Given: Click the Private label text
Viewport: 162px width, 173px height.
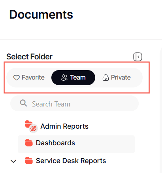Looking at the screenshot, I should tap(121, 78).
